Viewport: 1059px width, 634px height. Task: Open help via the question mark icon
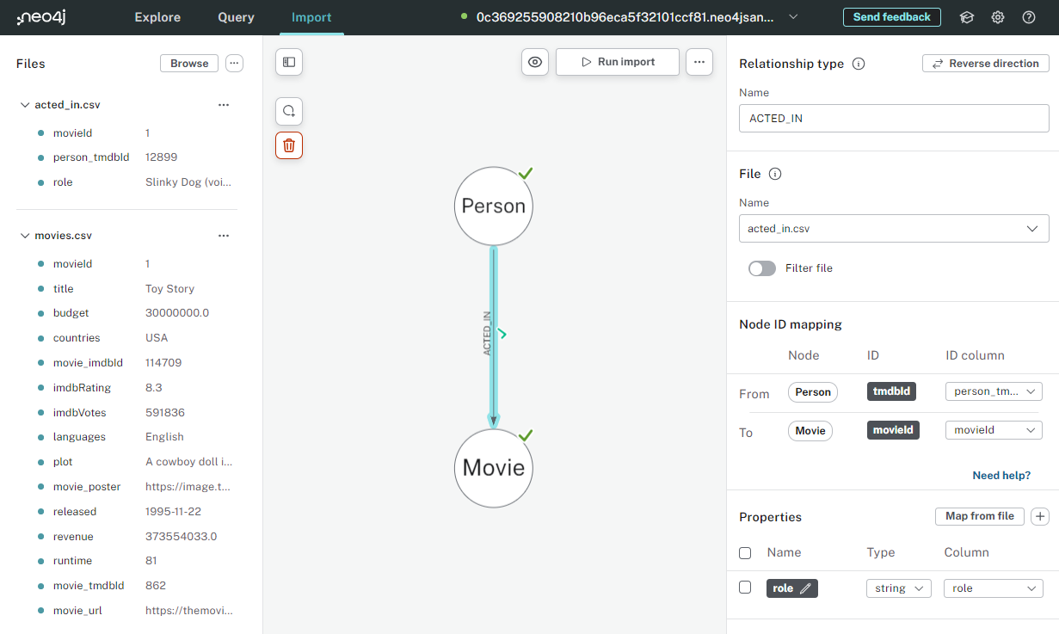pos(1029,16)
